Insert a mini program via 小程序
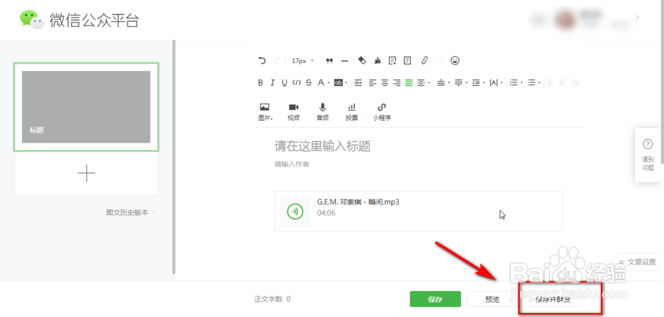This screenshot has width=664, height=317. (x=382, y=112)
